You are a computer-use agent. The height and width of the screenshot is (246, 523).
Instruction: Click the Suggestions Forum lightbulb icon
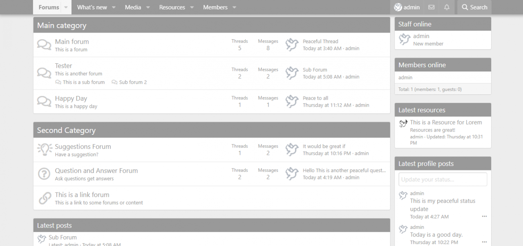(44, 150)
